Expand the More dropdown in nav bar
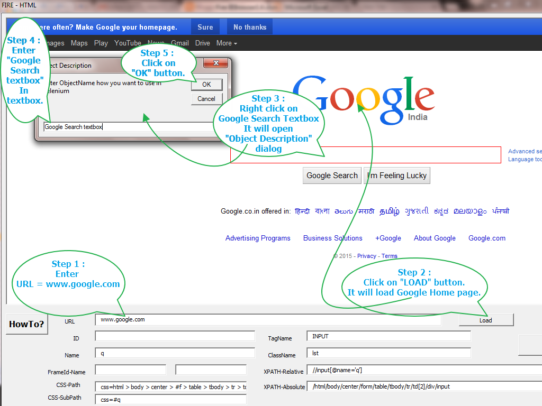The image size is (542, 406). pos(227,43)
